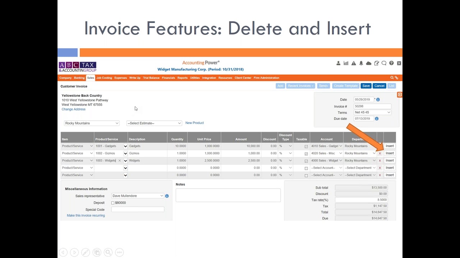Click the link chain icon in menu bar
Screen dimensions: 460x258
click(x=396, y=77)
